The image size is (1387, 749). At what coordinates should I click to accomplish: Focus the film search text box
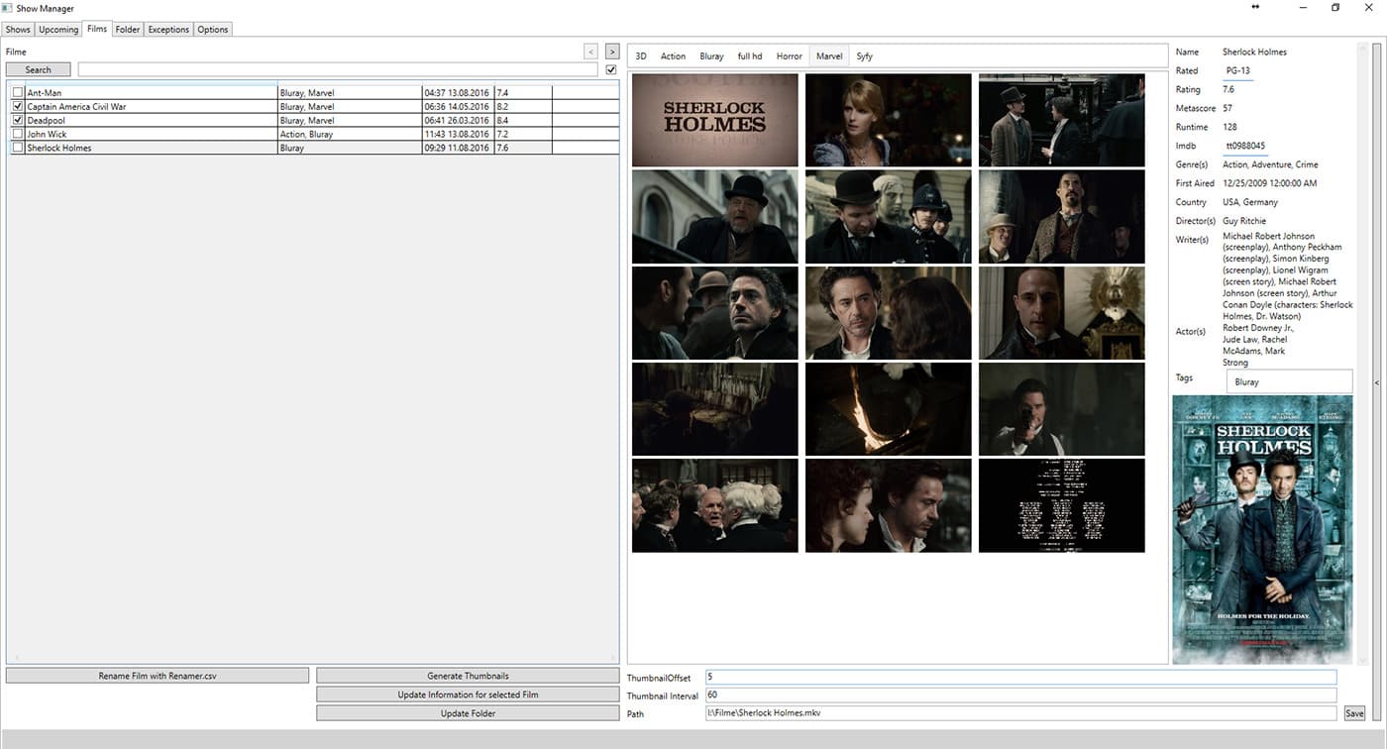338,69
